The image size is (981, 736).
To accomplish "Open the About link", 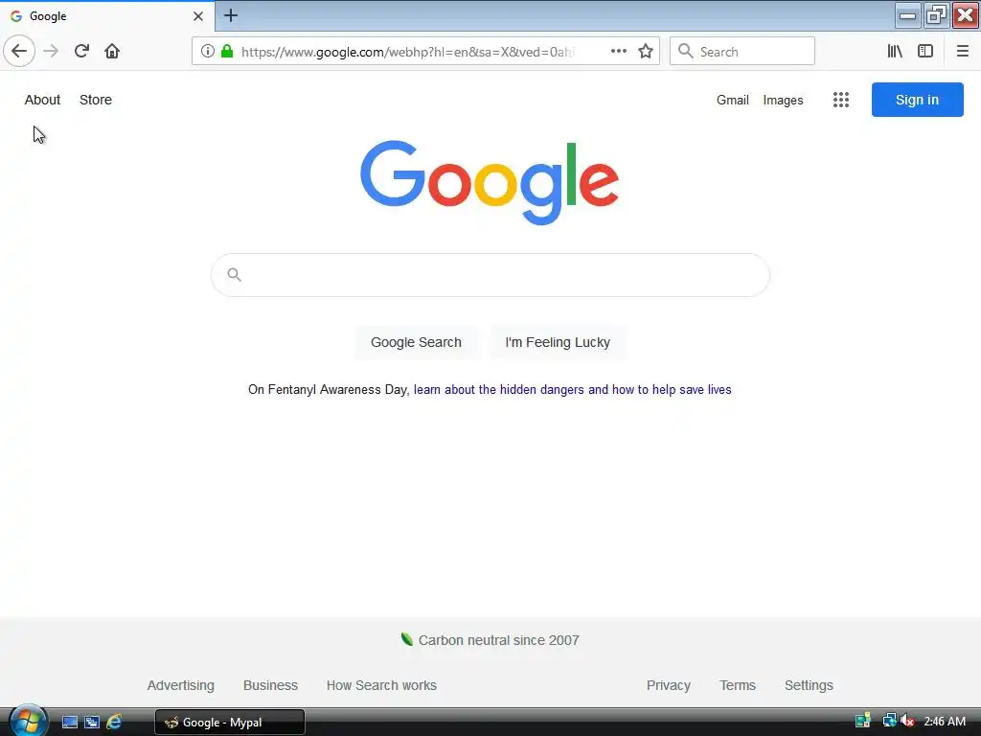I will (x=42, y=100).
